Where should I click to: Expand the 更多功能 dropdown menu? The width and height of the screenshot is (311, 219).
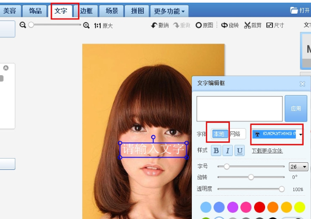coord(169,11)
